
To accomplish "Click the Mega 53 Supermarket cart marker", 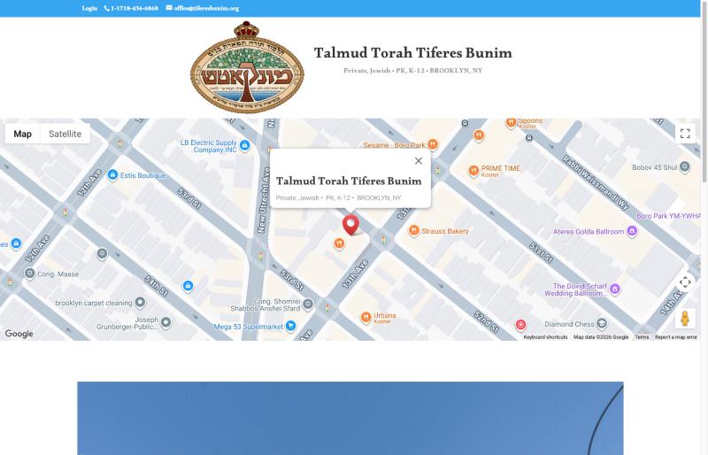I will coord(291,326).
